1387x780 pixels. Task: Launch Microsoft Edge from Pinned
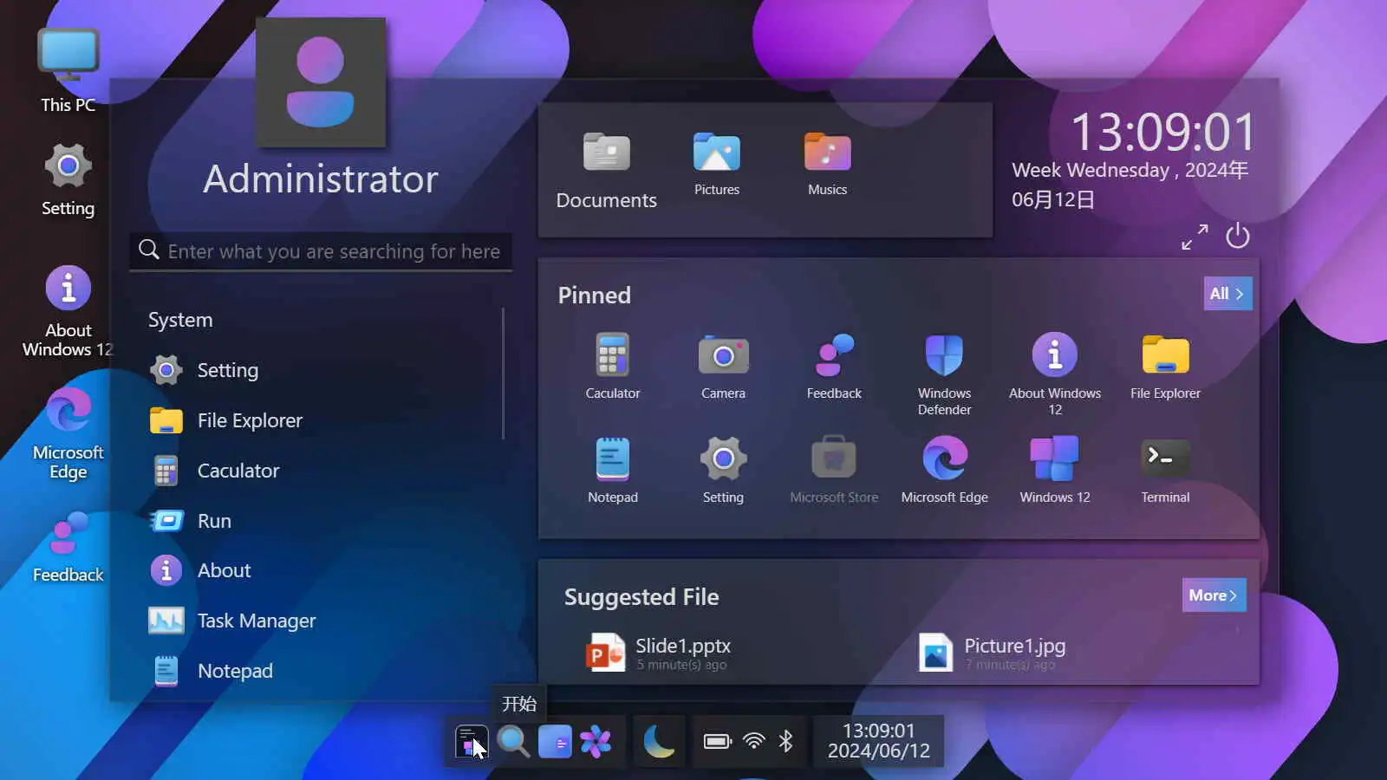tap(944, 470)
